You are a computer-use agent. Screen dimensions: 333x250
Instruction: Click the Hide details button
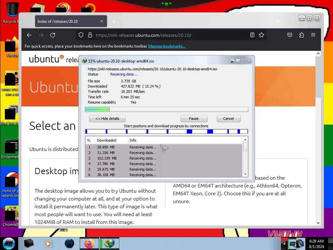(107, 118)
